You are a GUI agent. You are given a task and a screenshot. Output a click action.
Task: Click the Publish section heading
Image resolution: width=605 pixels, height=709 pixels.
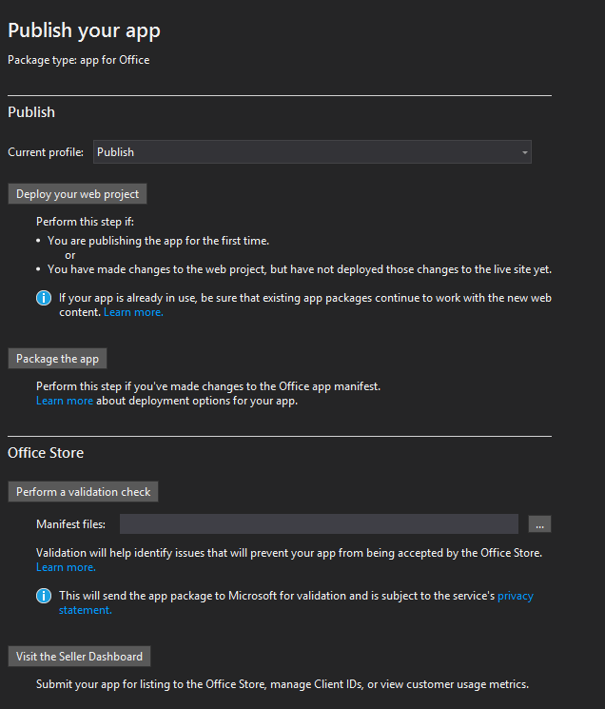(31, 112)
